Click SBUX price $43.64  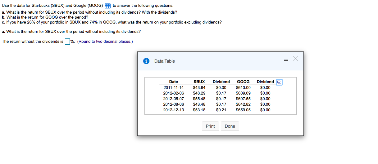coord(199,87)
